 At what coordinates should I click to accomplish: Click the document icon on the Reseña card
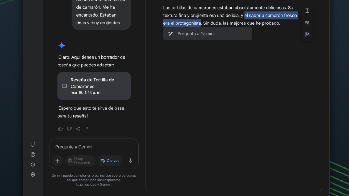click(65, 86)
